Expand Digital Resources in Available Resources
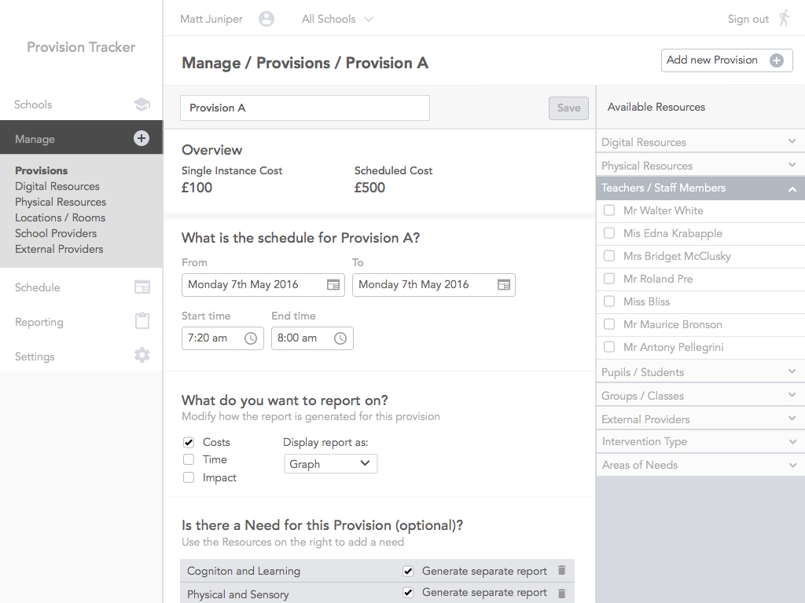Screen dimensions: 805x603 coord(700,141)
